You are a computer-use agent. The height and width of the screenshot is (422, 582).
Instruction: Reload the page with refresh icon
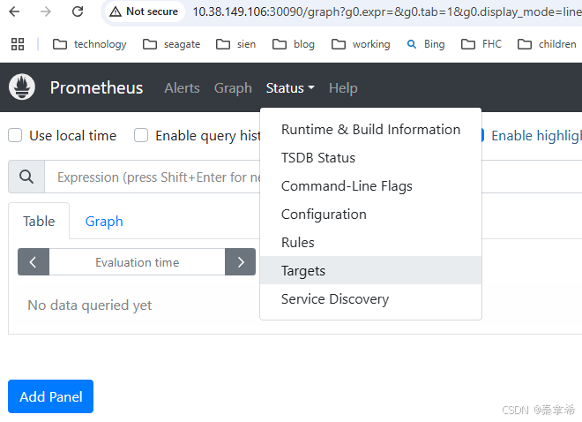[78, 11]
